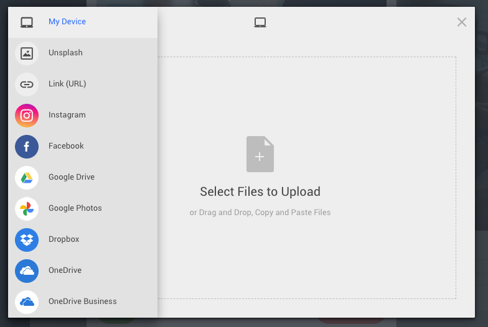The image size is (488, 327).
Task: Click the My Device laptop icon in sidebar
Action: click(27, 22)
